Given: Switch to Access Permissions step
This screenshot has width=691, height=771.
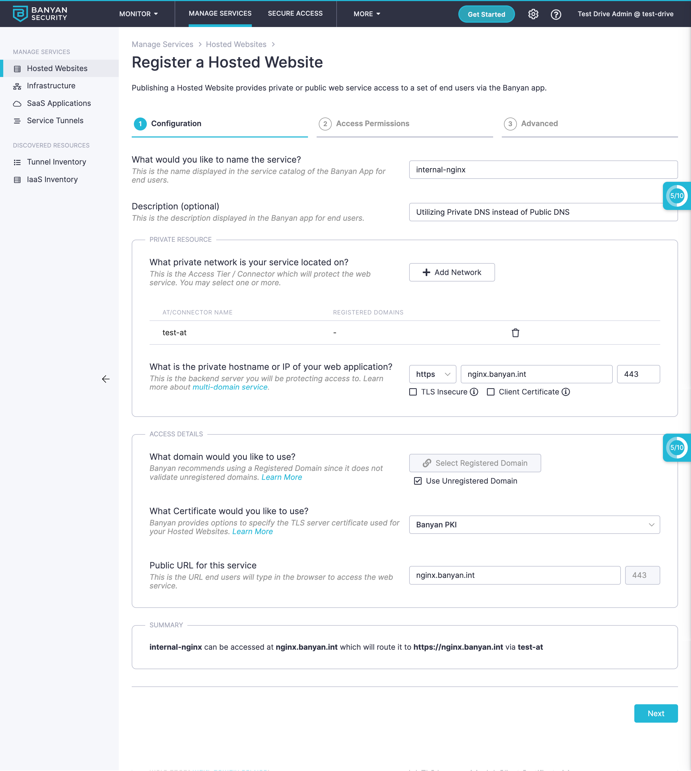Looking at the screenshot, I should tap(372, 124).
